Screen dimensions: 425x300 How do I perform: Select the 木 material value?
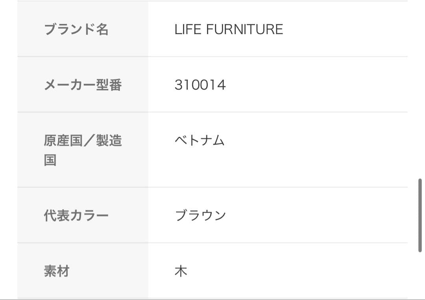pyautogui.click(x=181, y=271)
